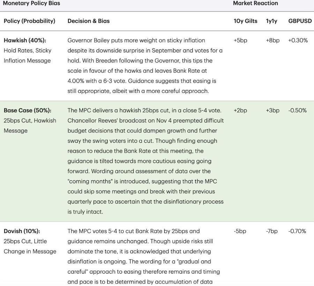
Task: Click the Market Reaction header
Action: tap(255, 3)
